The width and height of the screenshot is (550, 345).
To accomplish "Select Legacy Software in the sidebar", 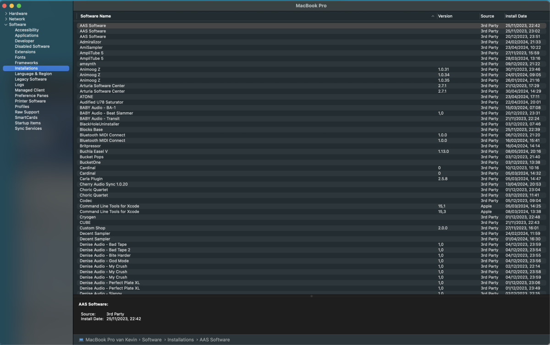I will [31, 79].
